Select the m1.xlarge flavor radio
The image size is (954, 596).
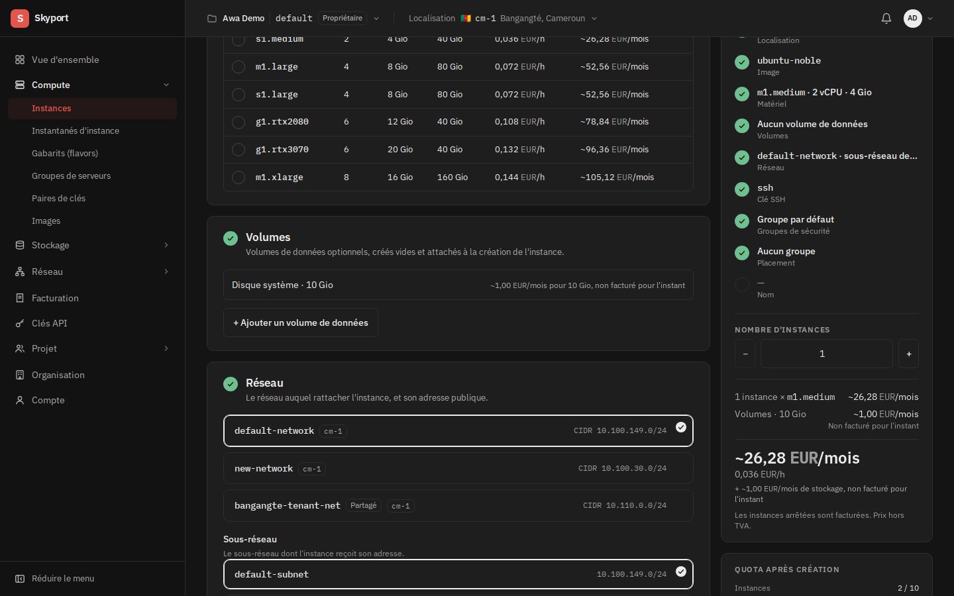point(238,177)
